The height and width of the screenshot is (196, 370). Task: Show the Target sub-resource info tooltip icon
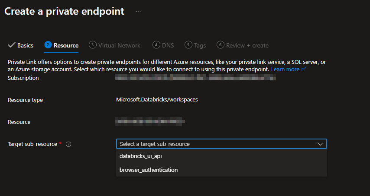coord(68,144)
